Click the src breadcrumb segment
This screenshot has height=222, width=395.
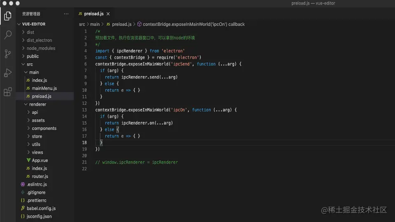click(82, 24)
